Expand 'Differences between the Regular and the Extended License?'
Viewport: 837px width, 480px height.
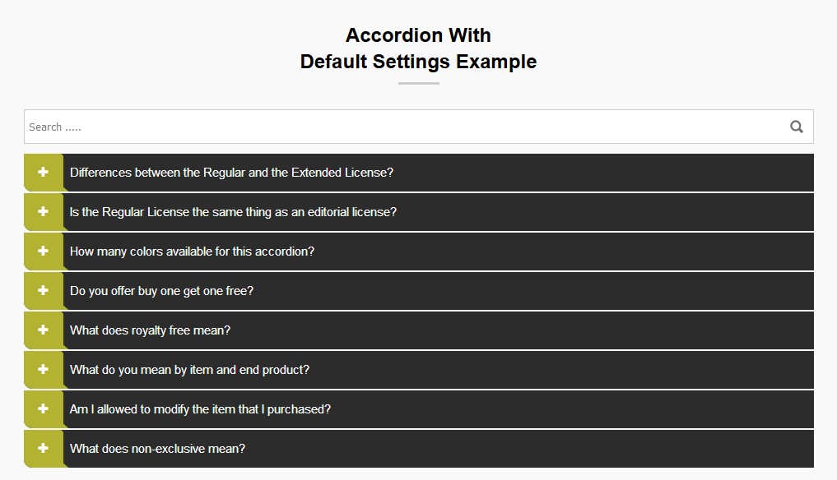pyautogui.click(x=231, y=173)
